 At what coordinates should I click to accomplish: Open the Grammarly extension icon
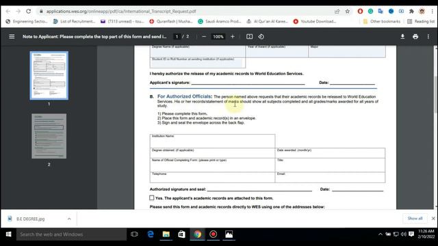[x=370, y=11]
